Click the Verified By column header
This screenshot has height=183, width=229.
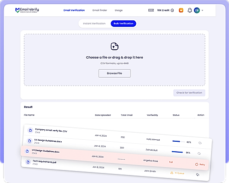point(152,115)
